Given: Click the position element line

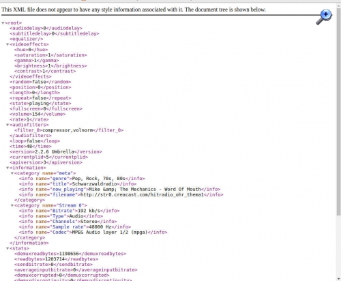Looking at the screenshot, I should 40,87.
